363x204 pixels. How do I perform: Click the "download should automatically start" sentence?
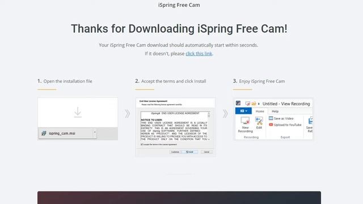[x=178, y=45]
